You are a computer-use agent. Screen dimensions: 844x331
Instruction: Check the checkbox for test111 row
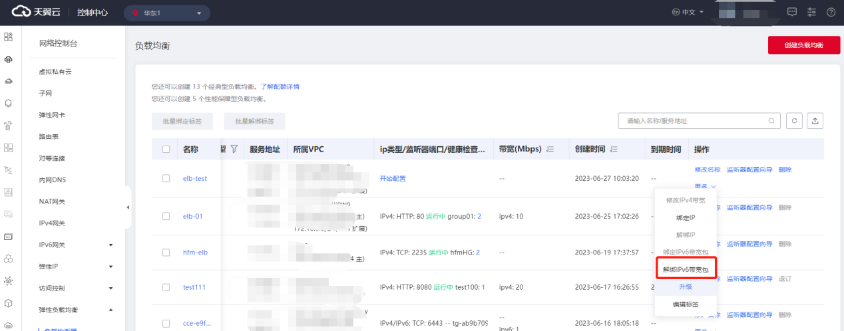(166, 287)
